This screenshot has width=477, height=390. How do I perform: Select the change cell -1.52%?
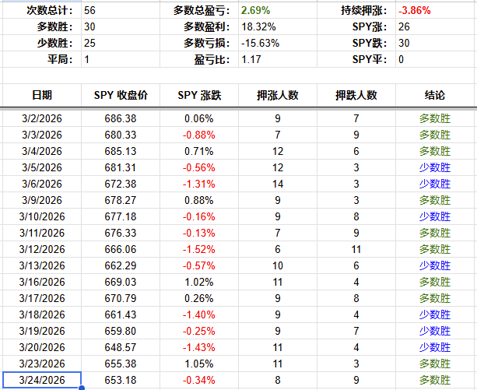[x=199, y=249]
